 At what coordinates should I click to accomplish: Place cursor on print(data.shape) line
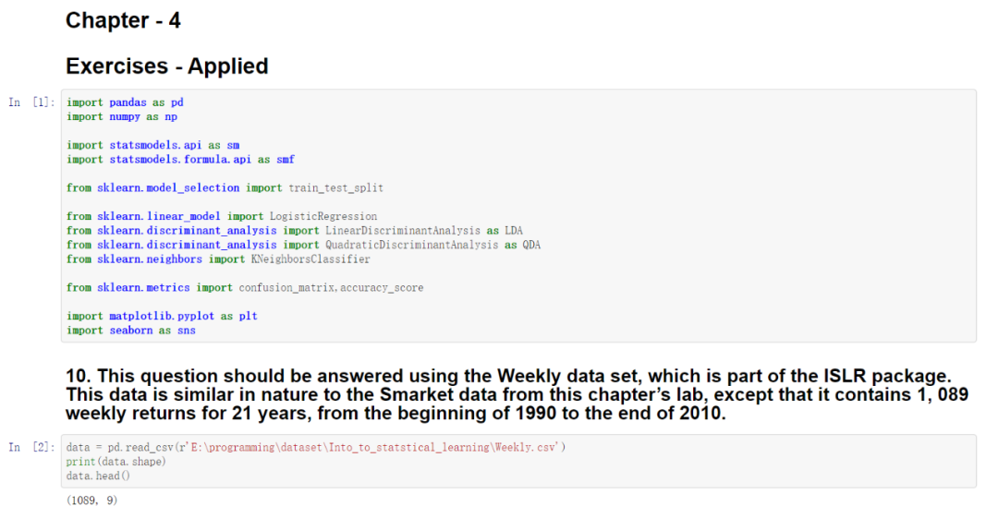click(x=116, y=462)
